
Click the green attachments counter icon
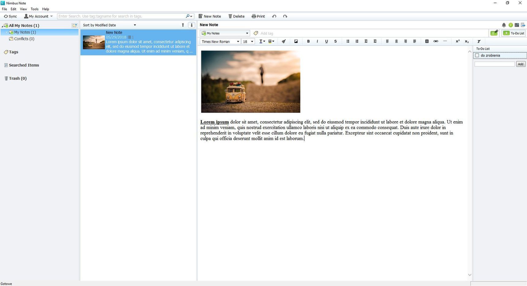[x=494, y=33]
